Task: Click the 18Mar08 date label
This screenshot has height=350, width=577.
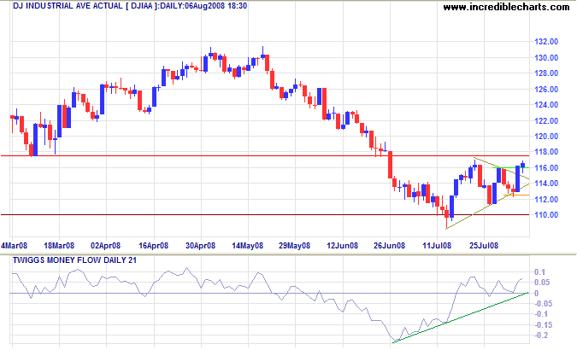Action: click(x=59, y=246)
